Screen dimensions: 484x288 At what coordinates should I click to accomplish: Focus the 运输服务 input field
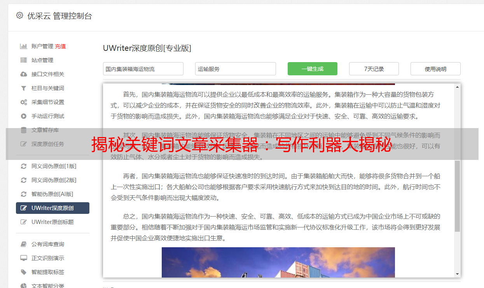click(x=236, y=69)
